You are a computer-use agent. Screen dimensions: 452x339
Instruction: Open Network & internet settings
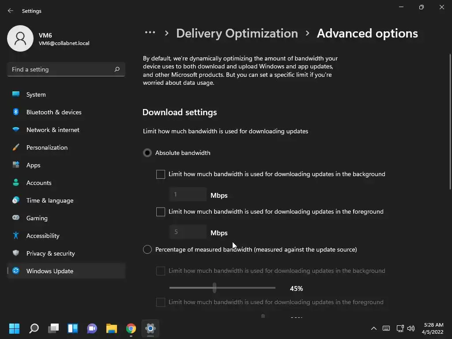(66, 130)
